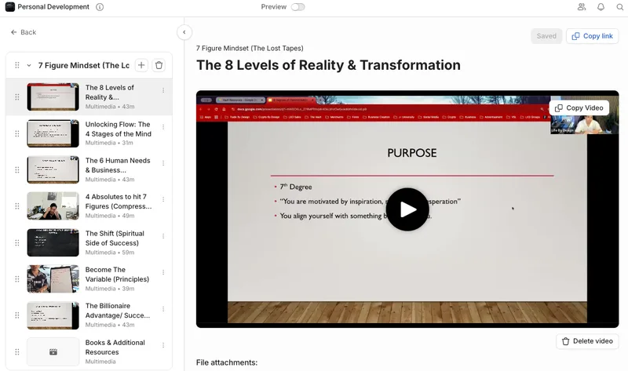Image resolution: width=628 pixels, height=371 pixels.
Task: Open the three-dot menu for Unlocking Flow lesson
Action: click(x=163, y=127)
